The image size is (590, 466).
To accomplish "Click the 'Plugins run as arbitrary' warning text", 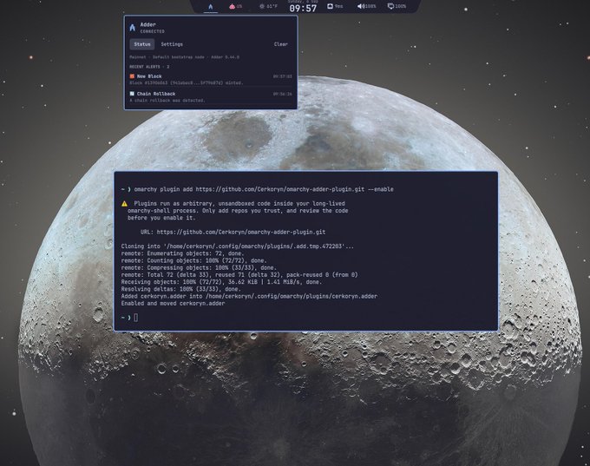I will click(x=238, y=211).
